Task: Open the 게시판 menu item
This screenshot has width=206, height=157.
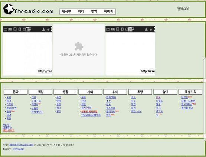Action: click(66, 12)
